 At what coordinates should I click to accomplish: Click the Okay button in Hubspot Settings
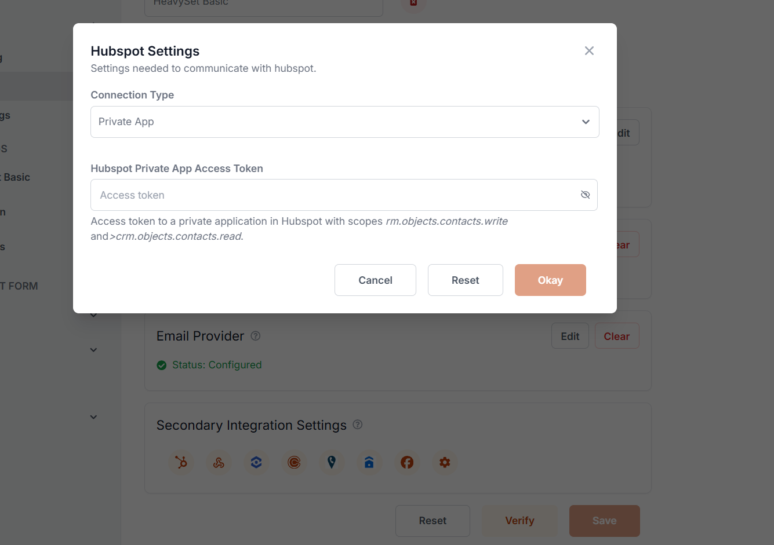click(x=550, y=280)
